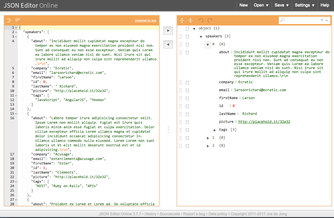Expand the tags [3] node
This screenshot has height=218, width=334.
coord(215,130)
